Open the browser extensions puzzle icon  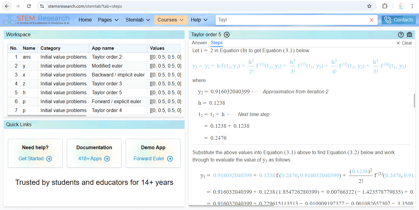coord(385,6)
